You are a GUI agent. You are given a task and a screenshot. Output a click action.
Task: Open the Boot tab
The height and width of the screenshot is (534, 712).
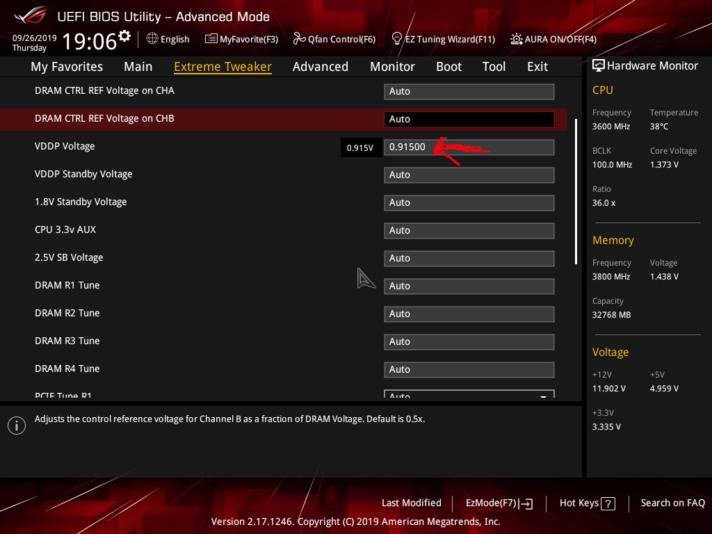click(x=448, y=67)
